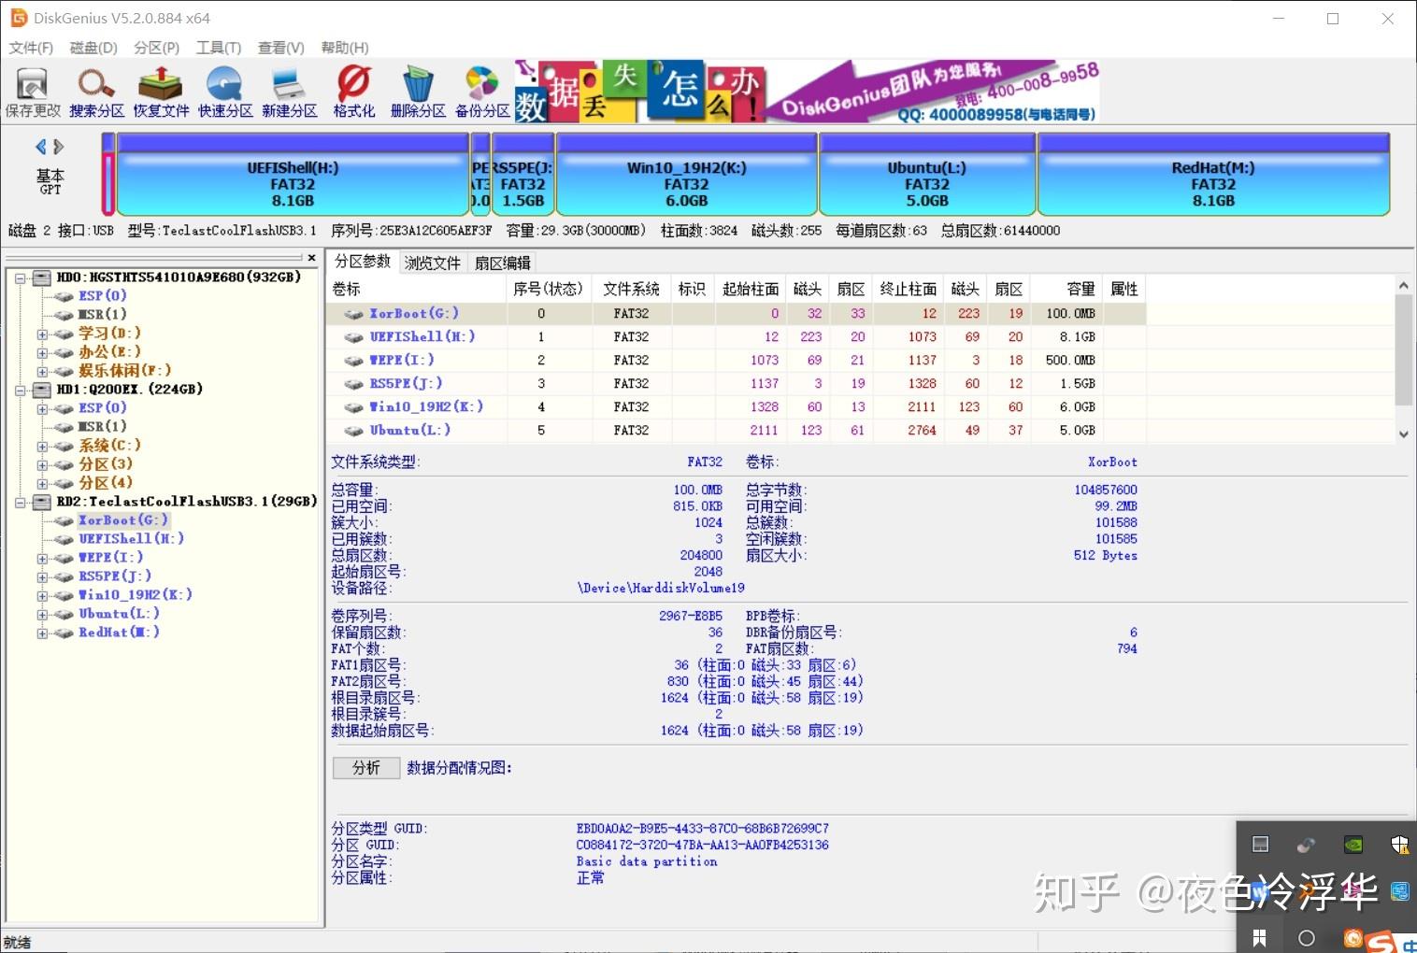Launch 快速分区 (Quick Partition)

[x=223, y=91]
